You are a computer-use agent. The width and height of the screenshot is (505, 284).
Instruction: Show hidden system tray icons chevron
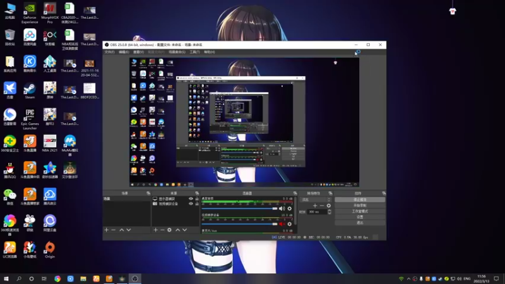click(408, 279)
